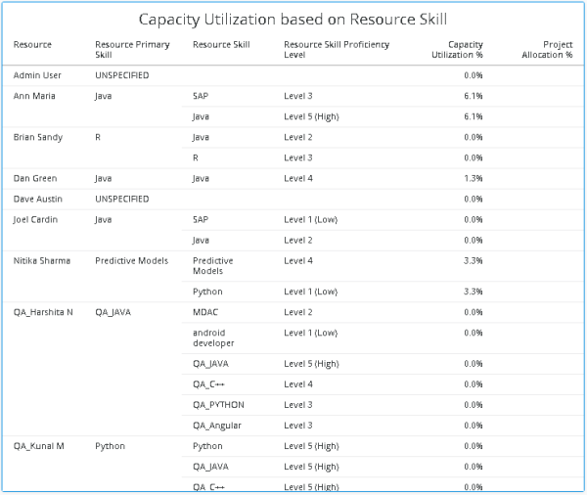587x495 pixels.
Task: Click the report title Capacity Utilization based on Resource Skill
Action: coord(293,20)
